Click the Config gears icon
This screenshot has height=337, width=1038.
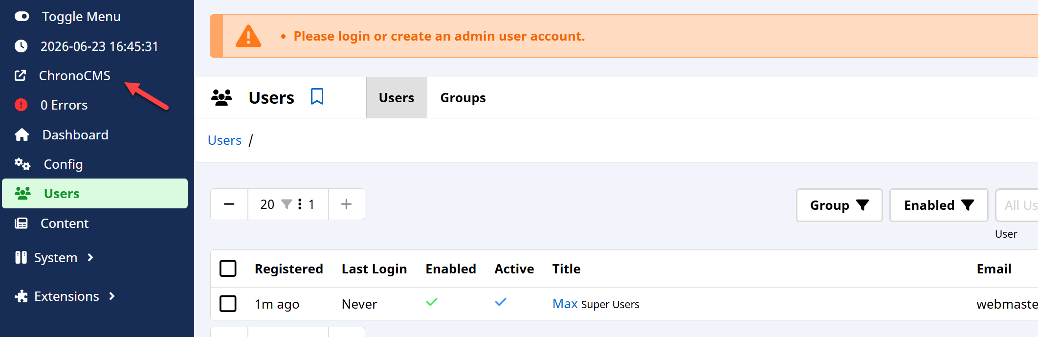[22, 164]
